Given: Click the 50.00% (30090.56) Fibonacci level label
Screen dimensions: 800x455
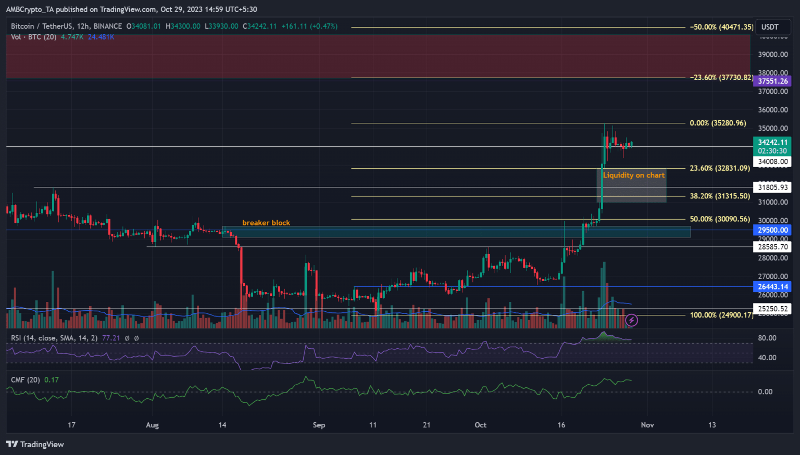Looking at the screenshot, I should point(720,219).
